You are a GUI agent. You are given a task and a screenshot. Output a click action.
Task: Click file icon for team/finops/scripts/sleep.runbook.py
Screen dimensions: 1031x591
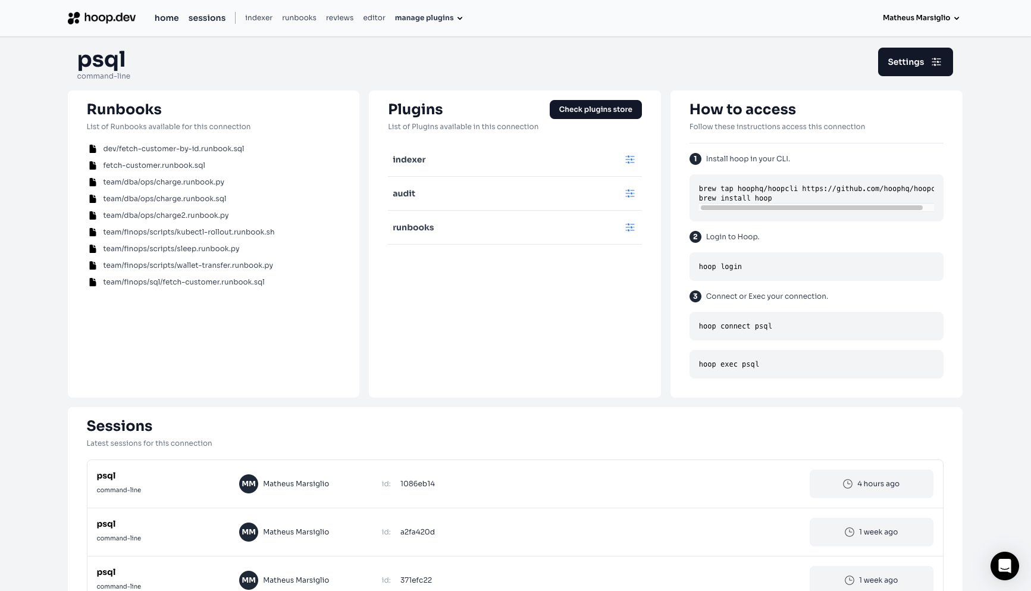92,249
